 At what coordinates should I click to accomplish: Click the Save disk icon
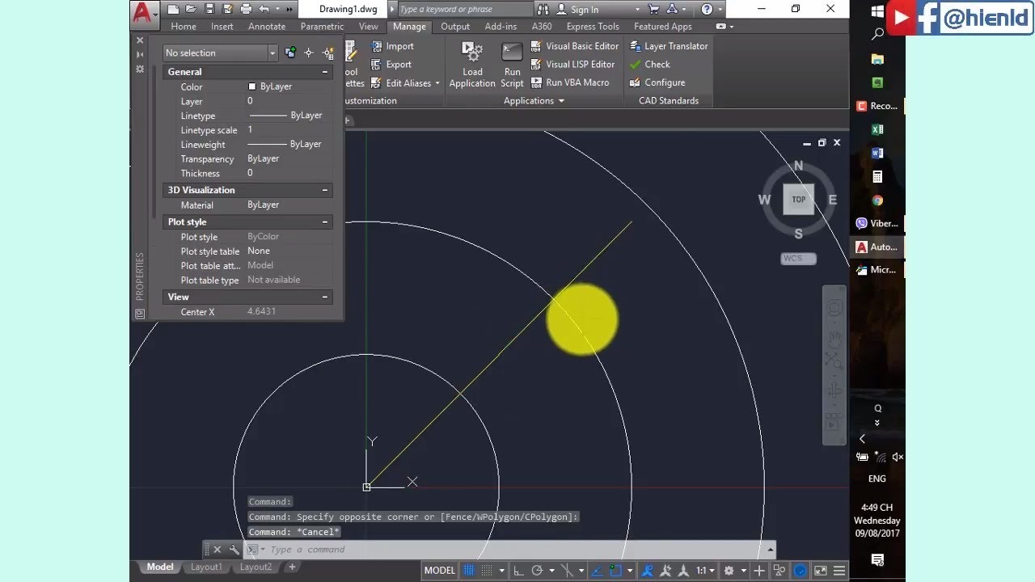(209, 9)
